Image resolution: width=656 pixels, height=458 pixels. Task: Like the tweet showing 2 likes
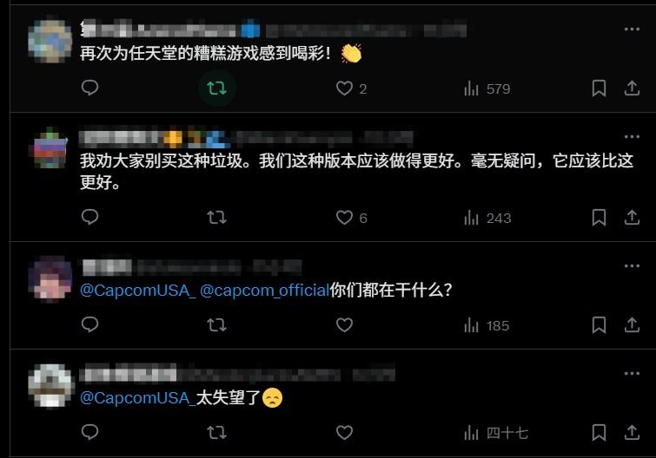coord(344,88)
